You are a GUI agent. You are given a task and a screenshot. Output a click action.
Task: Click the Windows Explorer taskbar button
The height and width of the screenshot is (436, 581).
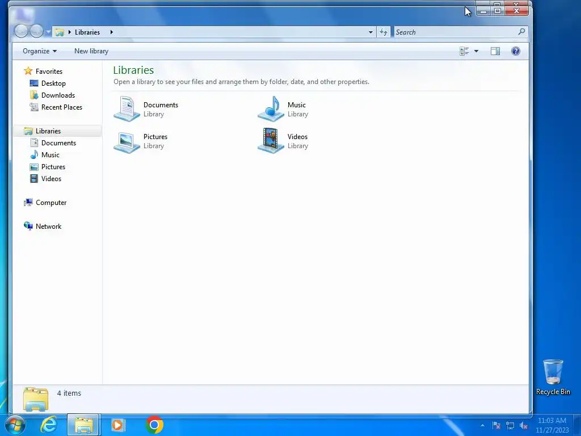(x=83, y=425)
